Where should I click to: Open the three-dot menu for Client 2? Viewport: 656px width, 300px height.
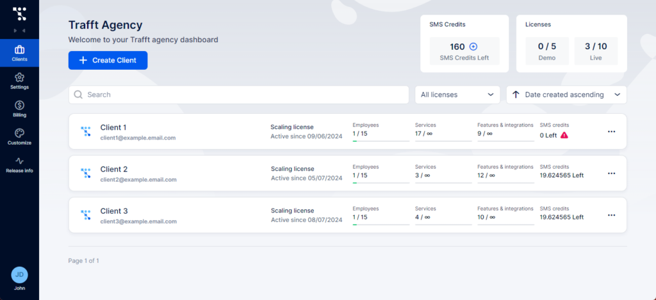pos(611,173)
